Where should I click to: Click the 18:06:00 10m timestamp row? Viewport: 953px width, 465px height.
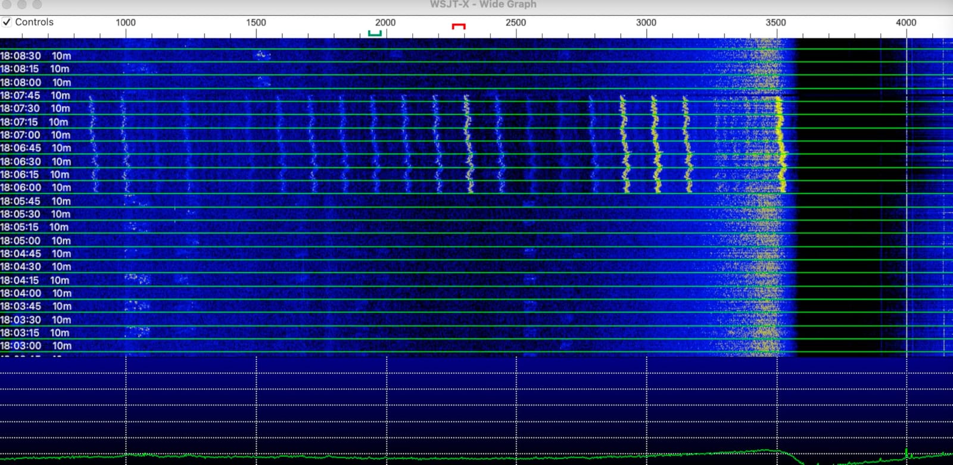36,187
